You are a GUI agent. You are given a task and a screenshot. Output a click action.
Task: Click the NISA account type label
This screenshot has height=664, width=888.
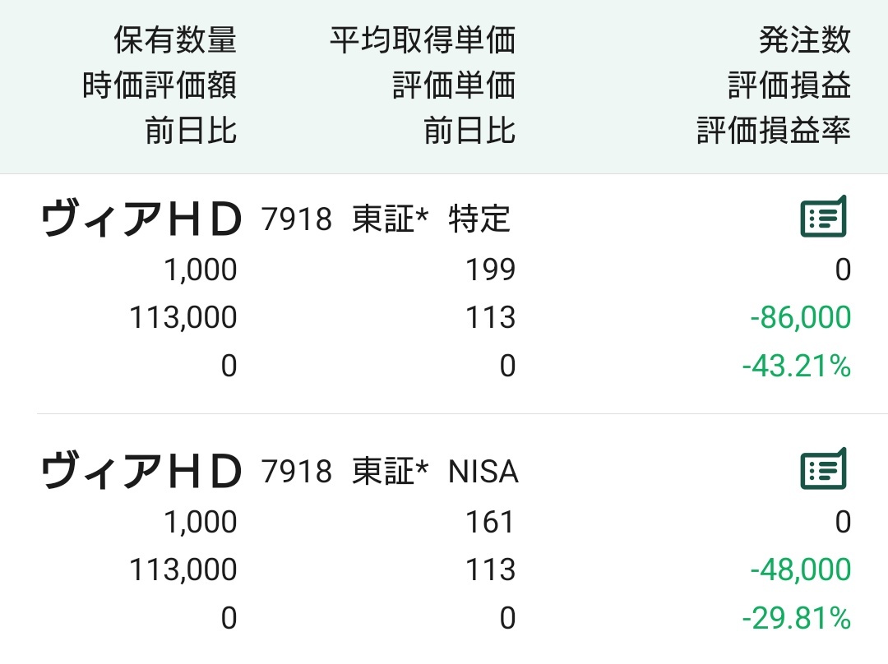[x=483, y=472]
